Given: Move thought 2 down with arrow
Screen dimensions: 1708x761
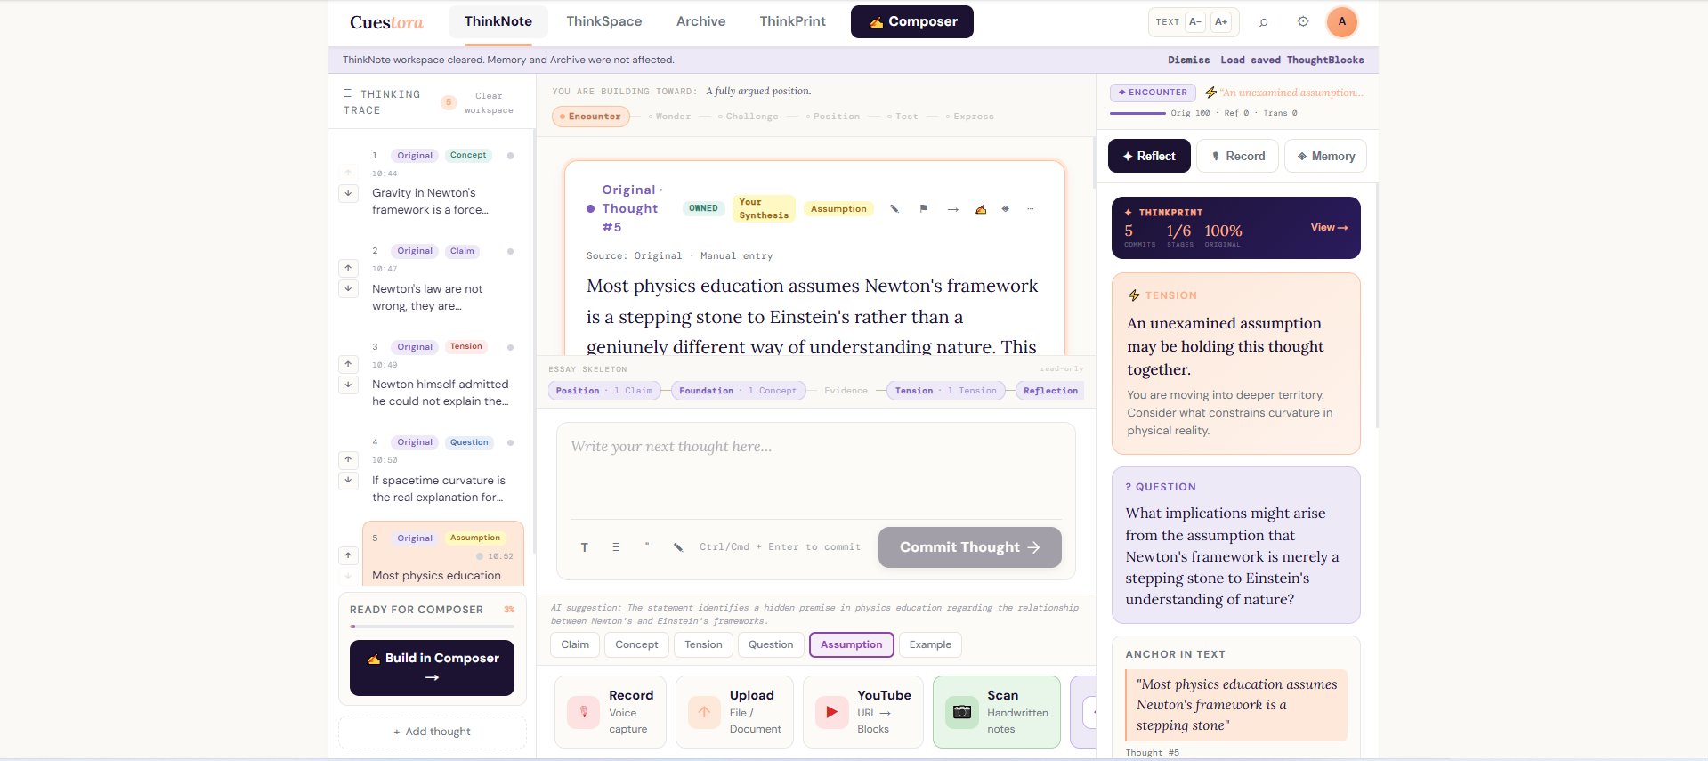Looking at the screenshot, I should (348, 288).
